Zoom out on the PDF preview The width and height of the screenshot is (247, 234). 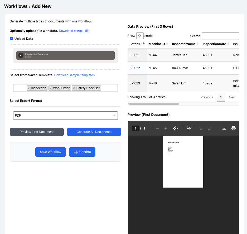(157, 128)
